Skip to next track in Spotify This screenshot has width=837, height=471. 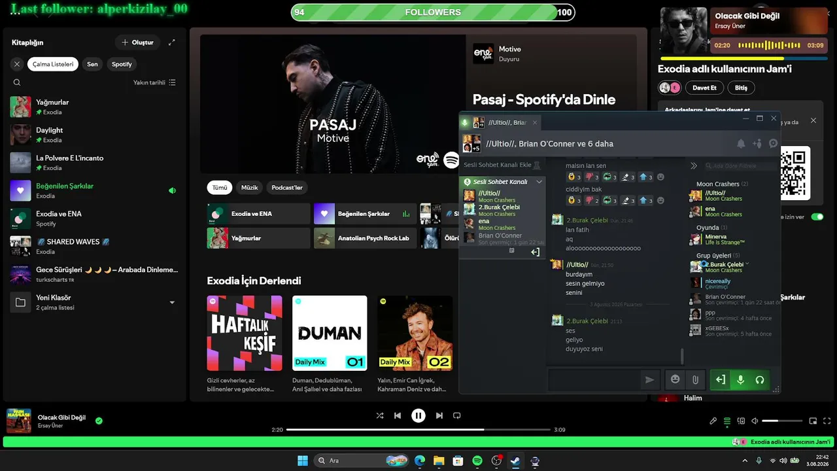439,415
